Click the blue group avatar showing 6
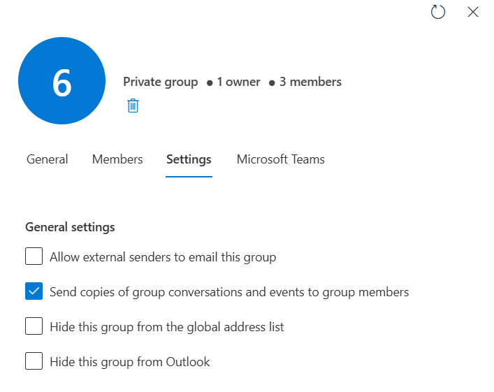Image resolution: width=494 pixels, height=392 pixels. [x=61, y=81]
